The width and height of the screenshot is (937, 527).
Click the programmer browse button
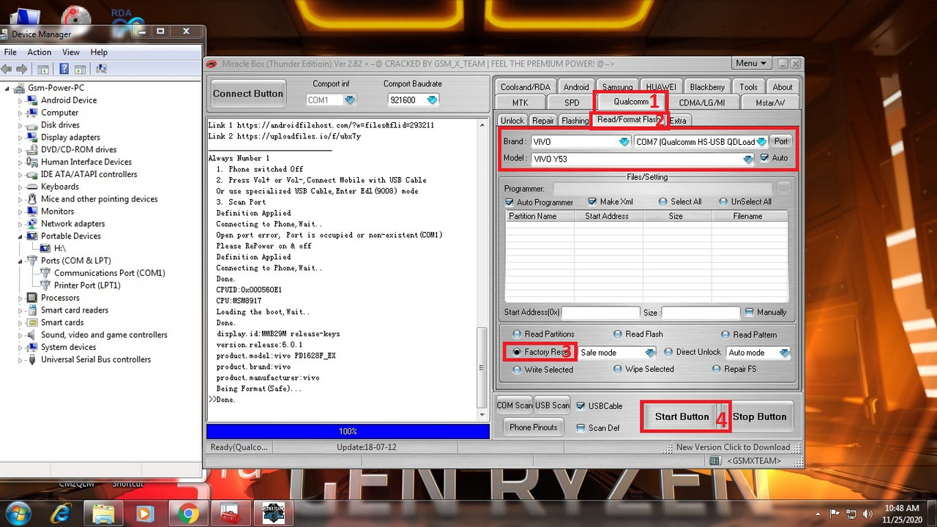(783, 189)
